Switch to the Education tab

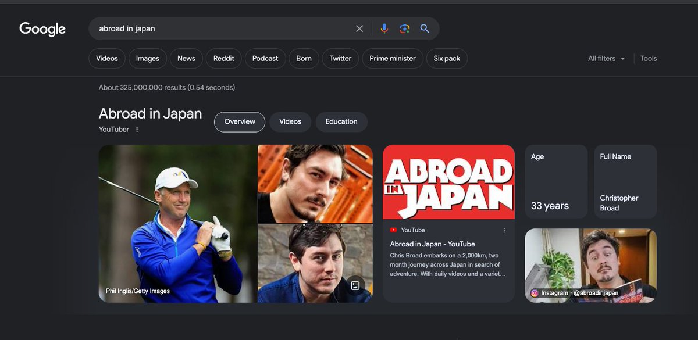[x=341, y=122]
